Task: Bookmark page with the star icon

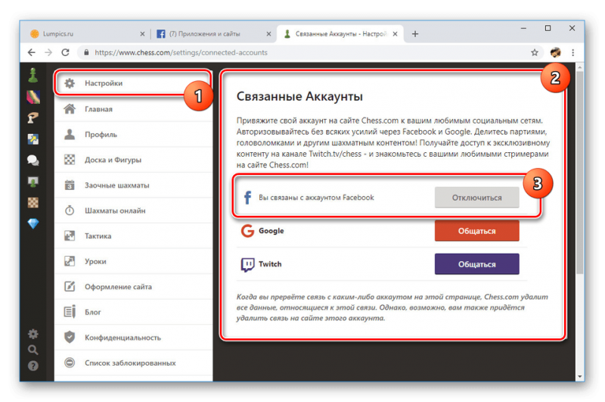Action: pos(535,52)
